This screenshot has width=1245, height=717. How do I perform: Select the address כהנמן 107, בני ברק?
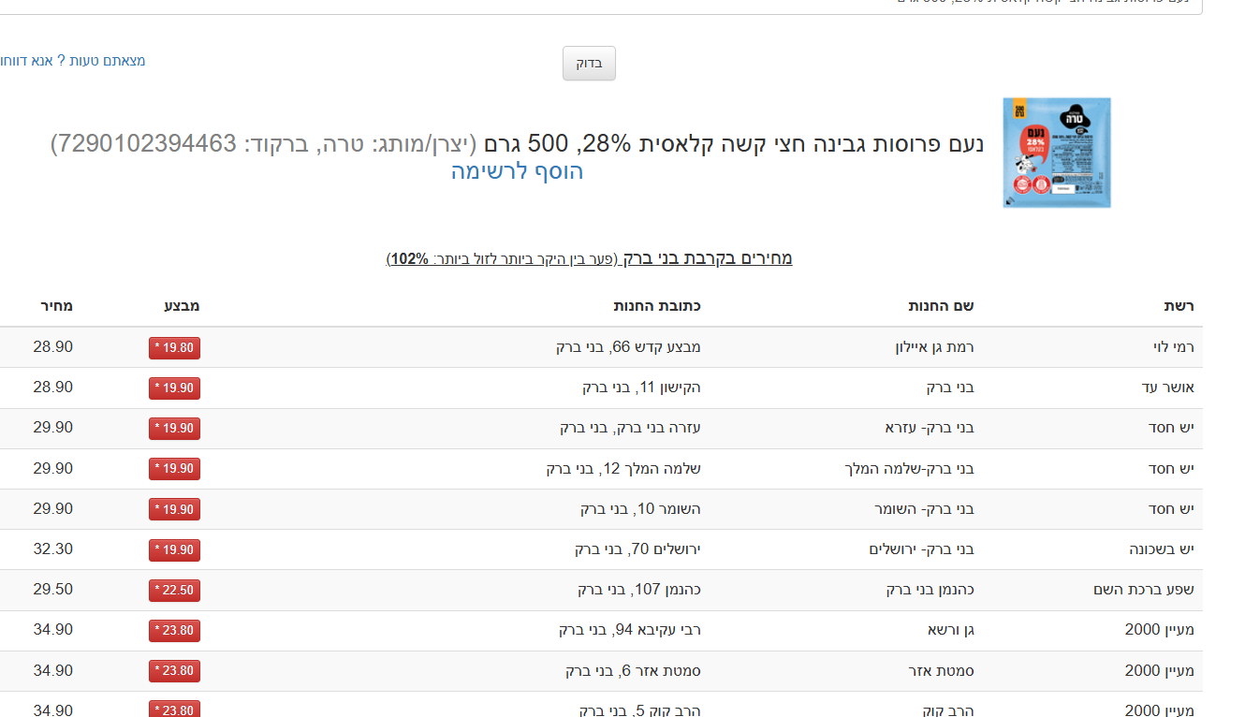(638, 590)
